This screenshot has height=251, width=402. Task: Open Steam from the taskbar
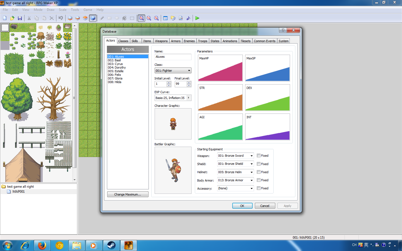coord(111,245)
